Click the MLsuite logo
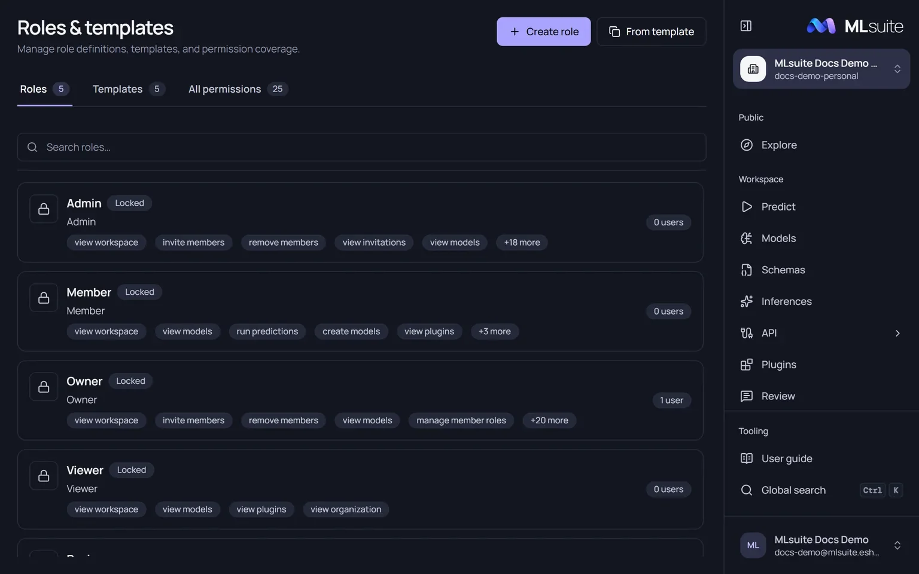This screenshot has height=574, width=919. point(855,26)
